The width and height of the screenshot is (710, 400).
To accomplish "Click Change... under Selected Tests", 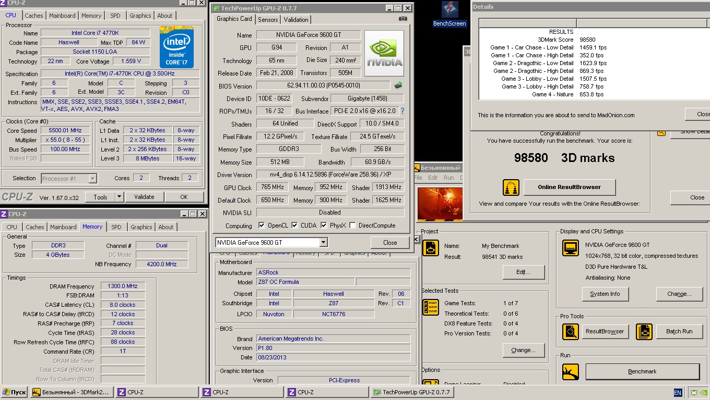I will point(523,350).
